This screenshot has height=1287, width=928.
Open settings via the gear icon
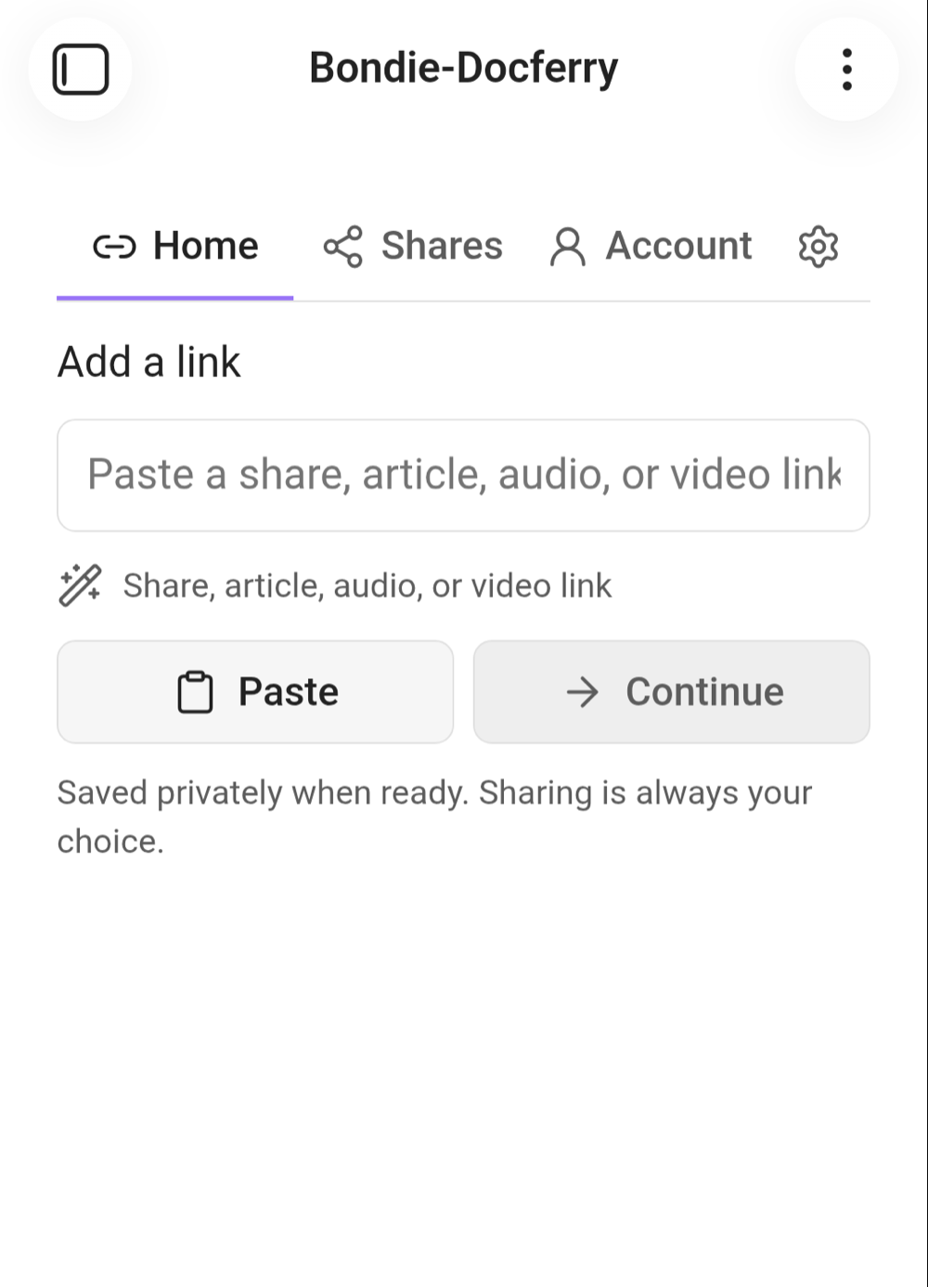pos(818,247)
